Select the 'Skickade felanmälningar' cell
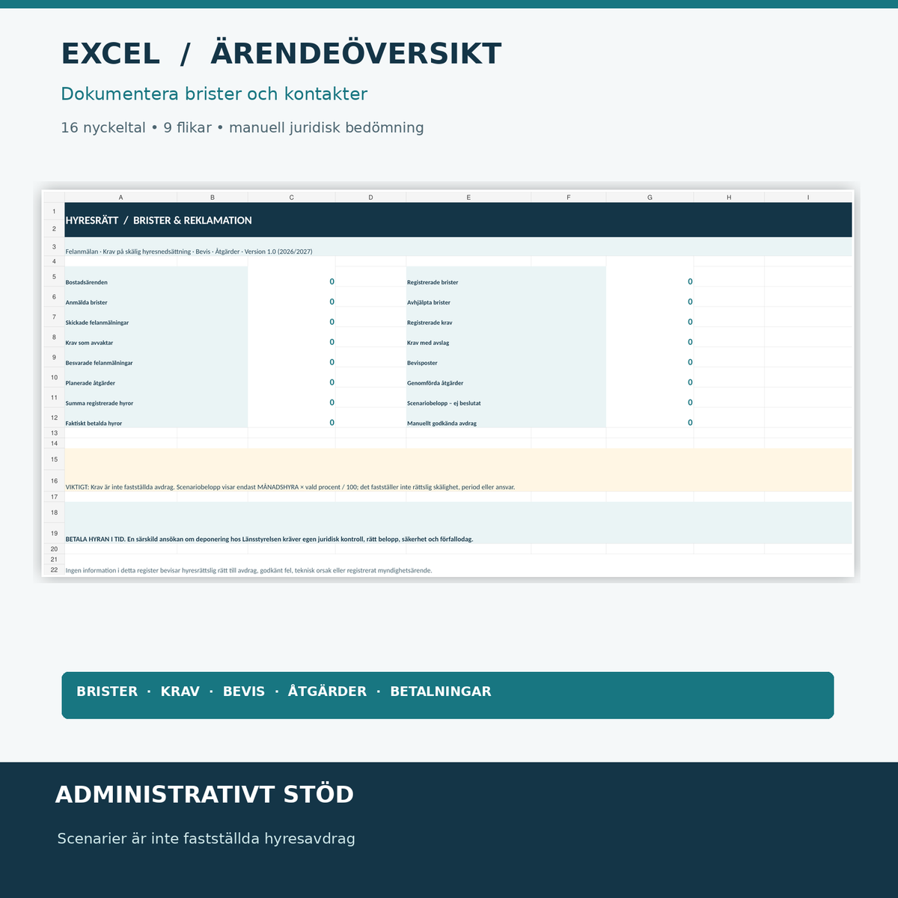Screen dimensions: 898x898 156,317
